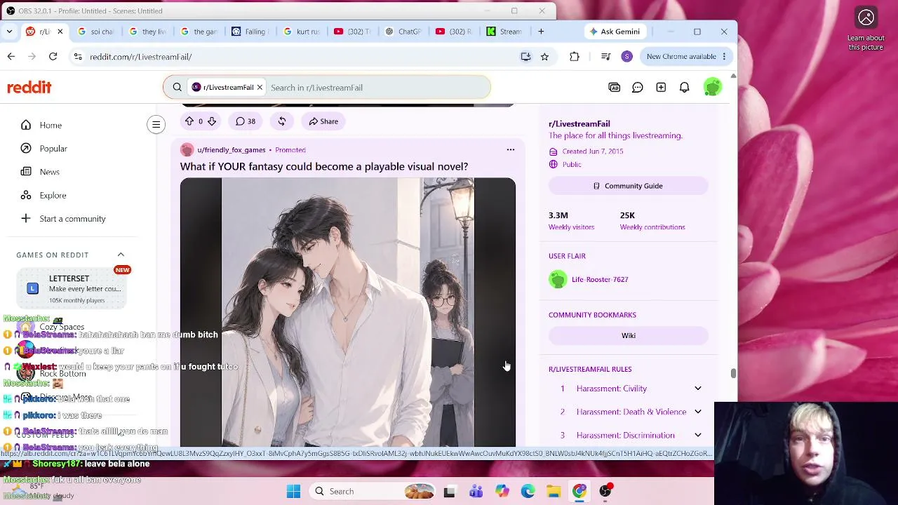Viewport: 898px width, 505px height.
Task: Bookmark this page with the star
Action: tap(544, 57)
